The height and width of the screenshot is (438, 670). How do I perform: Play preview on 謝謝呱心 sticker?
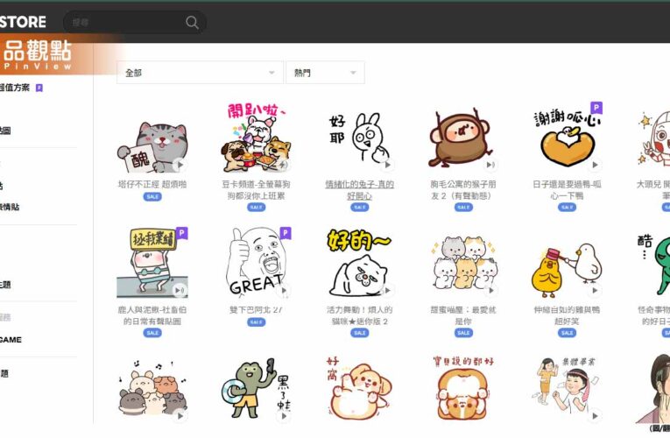pyautogui.click(x=595, y=165)
